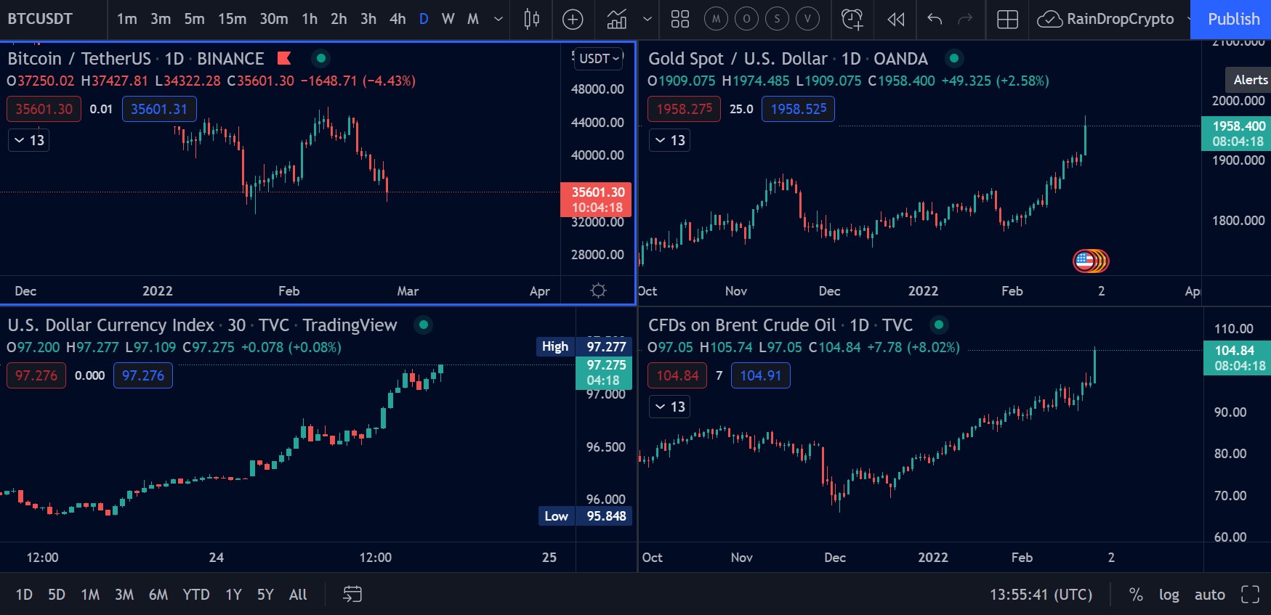Open the time interval dropdown arrow
The width and height of the screenshot is (1271, 615).
[498, 20]
